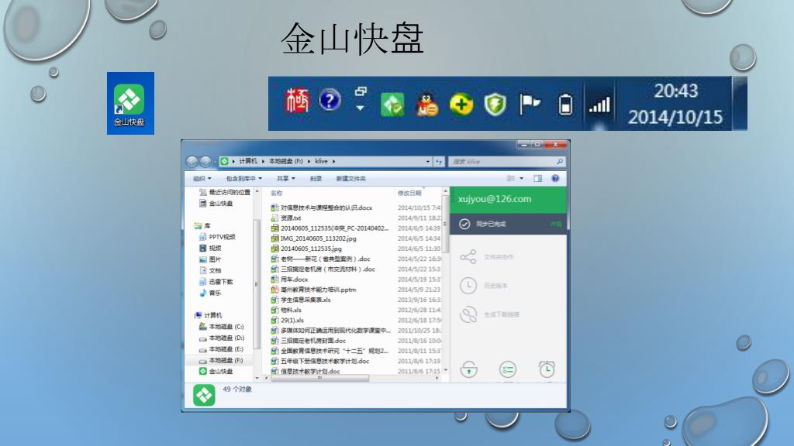This screenshot has height=446, width=794.
Task: Click the Kuaipan icon in address bar
Action: coord(224,161)
